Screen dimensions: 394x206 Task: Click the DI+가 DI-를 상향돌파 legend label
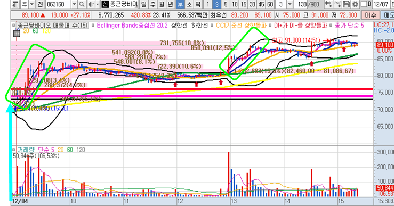click(x=300, y=26)
